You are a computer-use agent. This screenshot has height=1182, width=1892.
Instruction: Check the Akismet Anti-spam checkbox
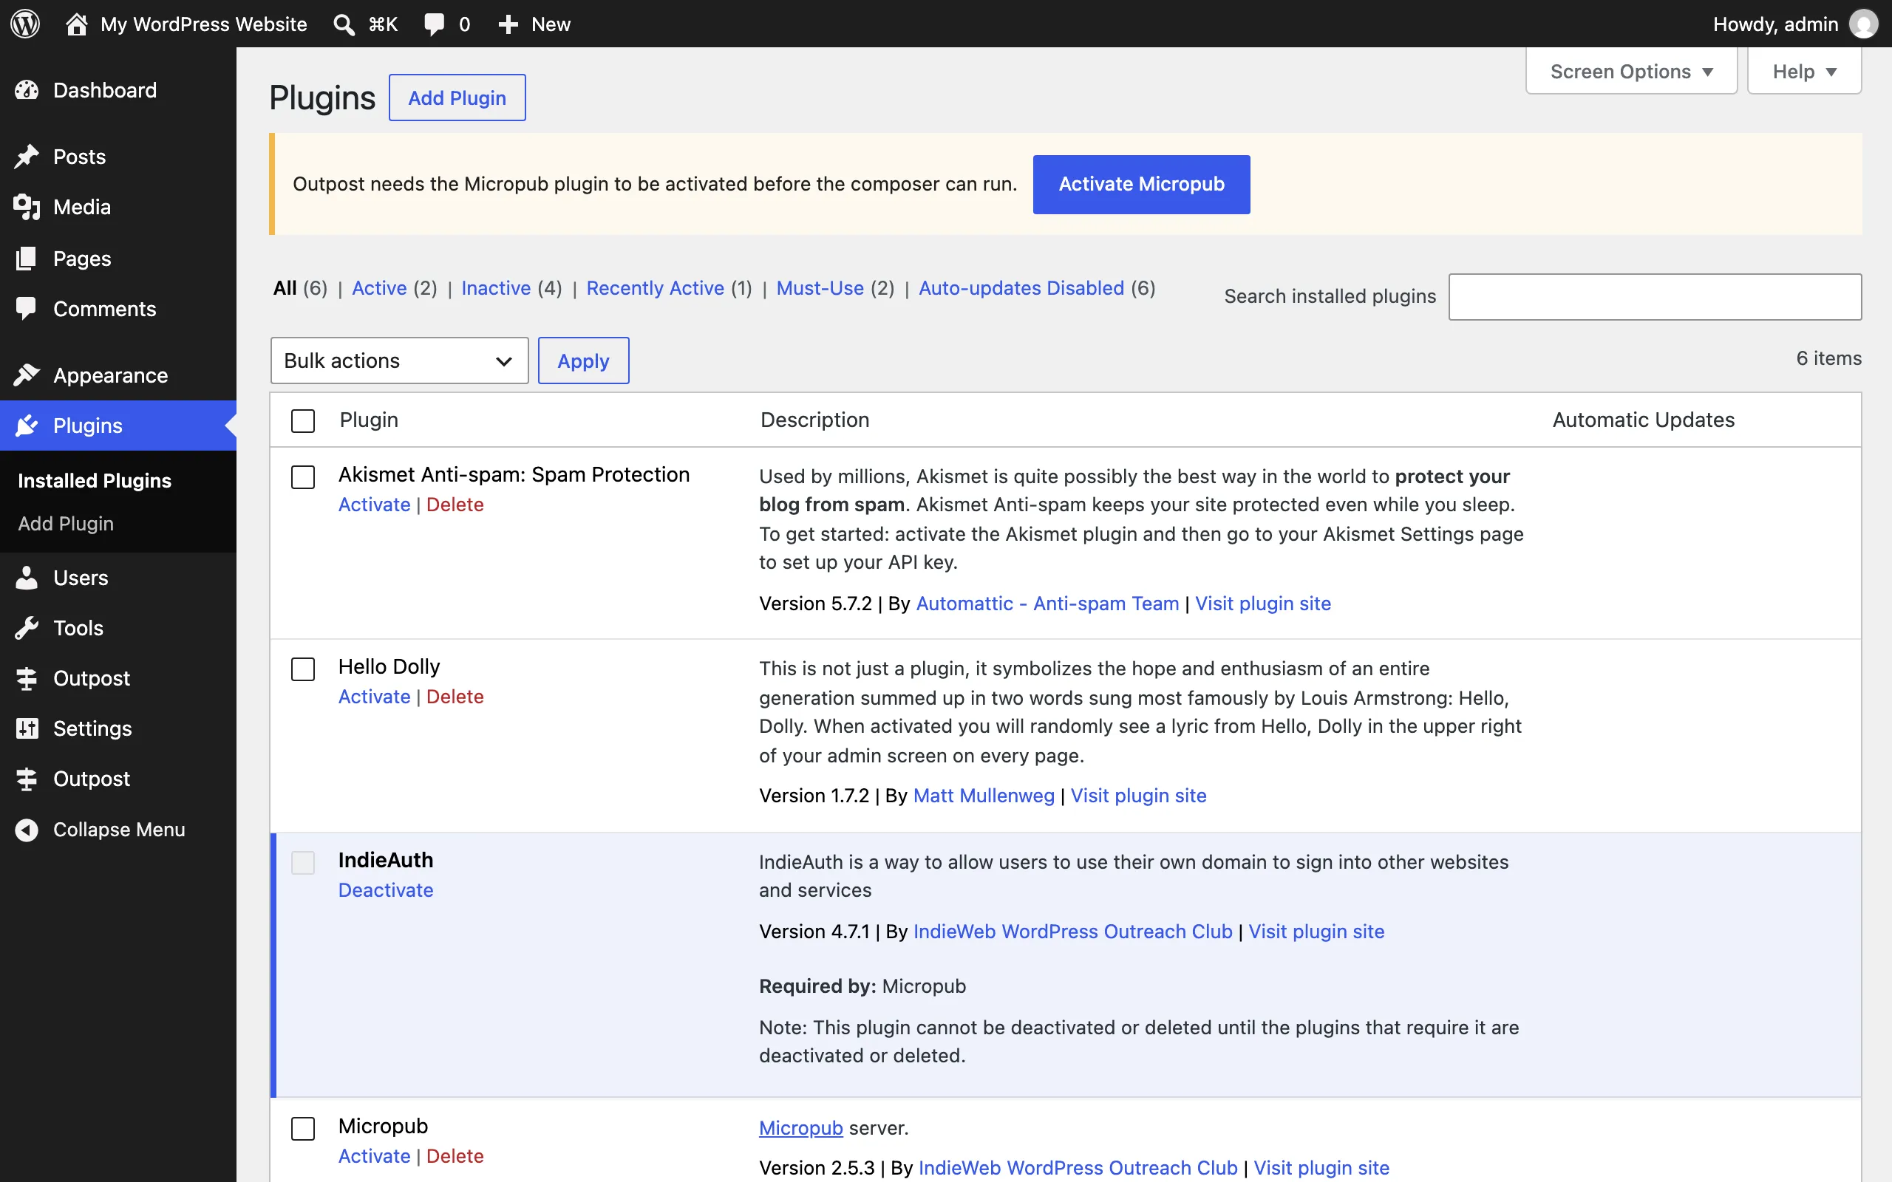tap(302, 477)
